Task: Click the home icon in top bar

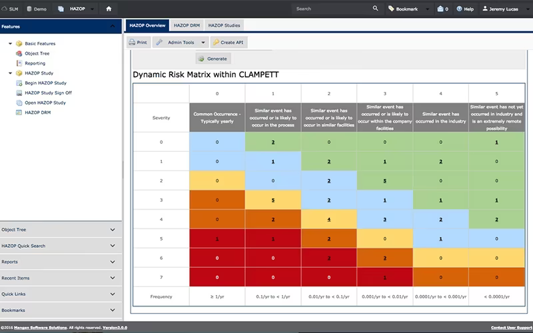Action: pos(109,9)
